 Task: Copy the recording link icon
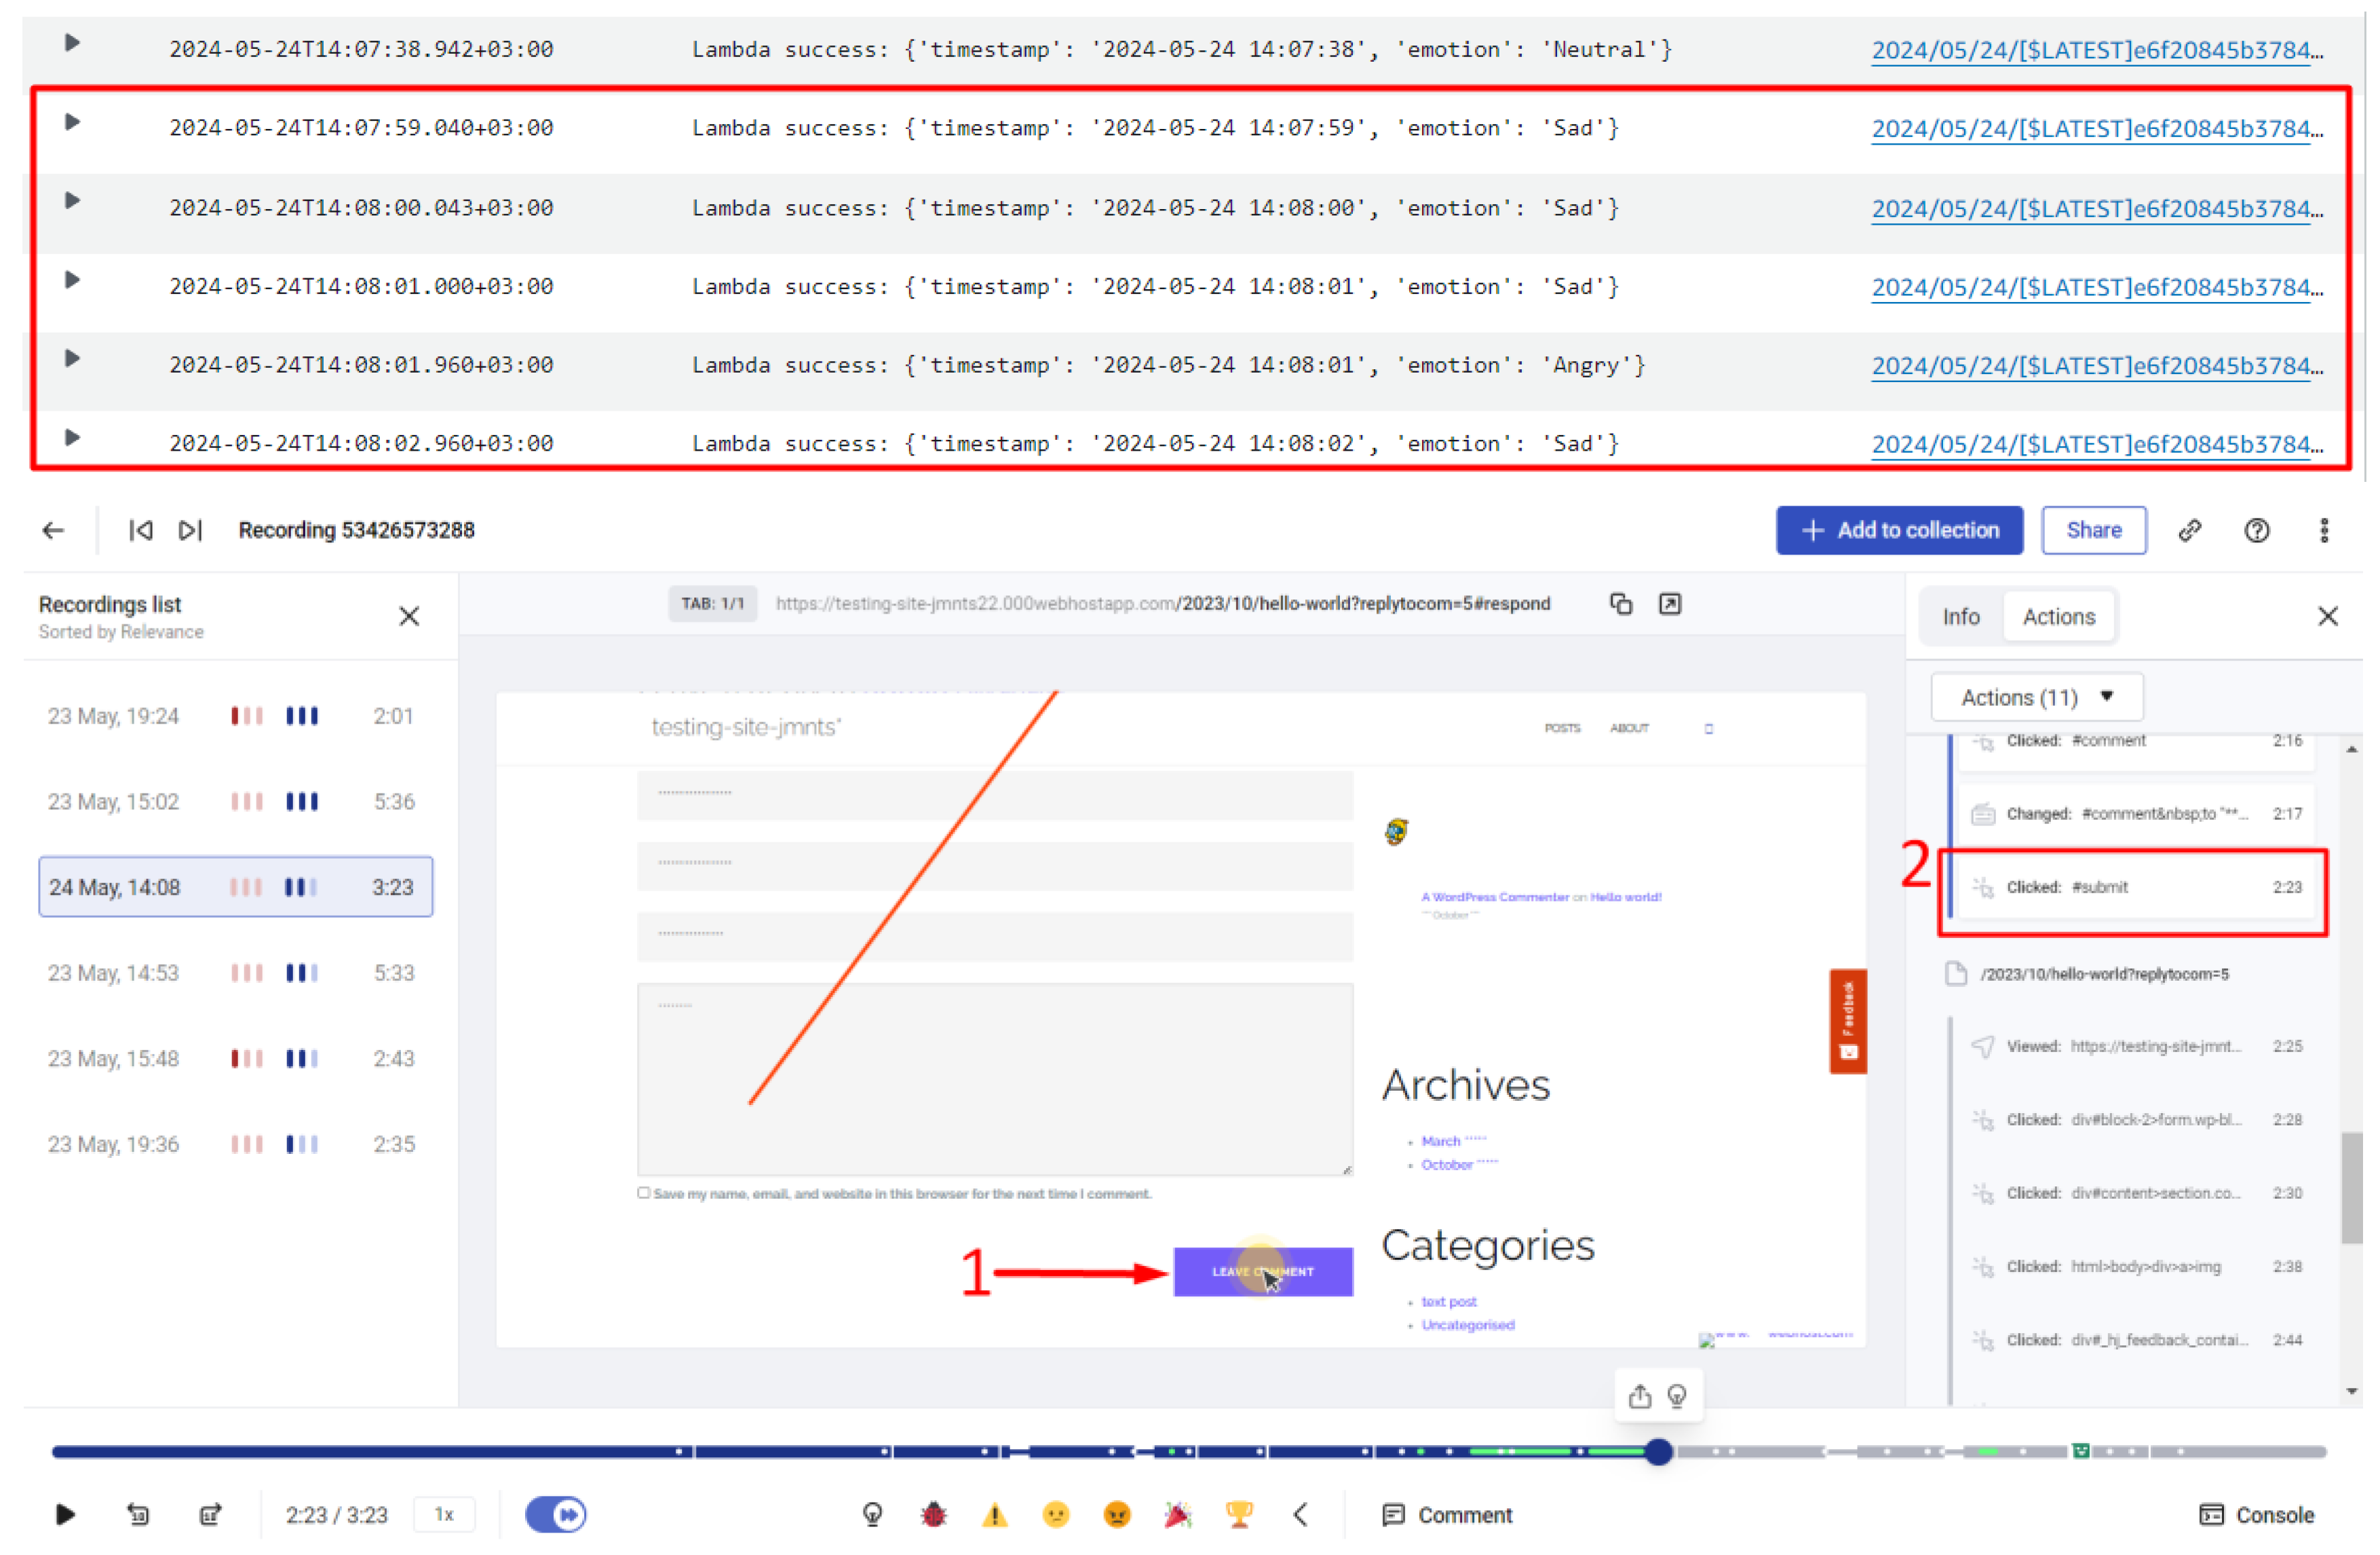pos(2190,530)
